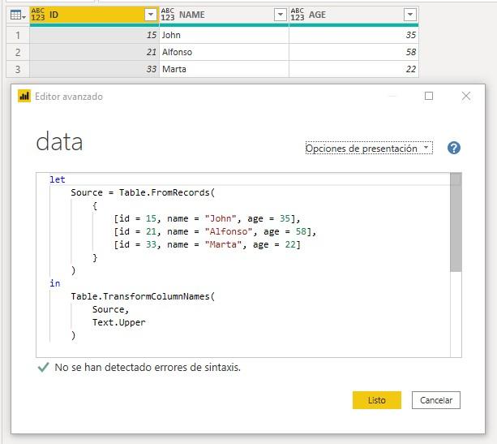Select the NAME column header
The height and width of the screenshot is (444, 497).
(x=224, y=15)
